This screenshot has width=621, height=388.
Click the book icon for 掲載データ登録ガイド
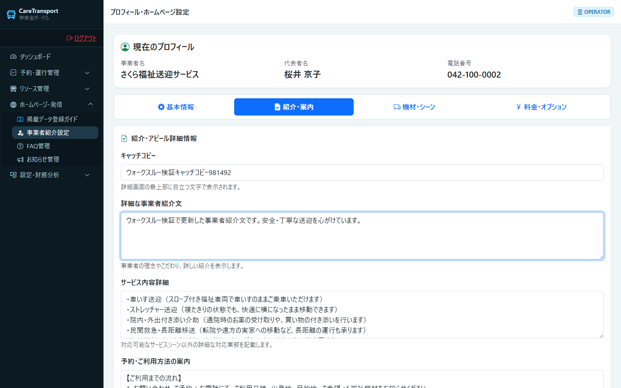point(20,119)
